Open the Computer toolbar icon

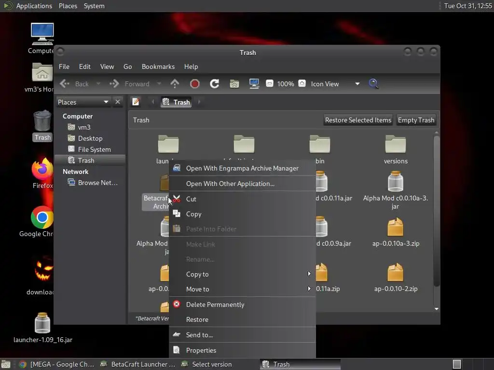tap(254, 84)
